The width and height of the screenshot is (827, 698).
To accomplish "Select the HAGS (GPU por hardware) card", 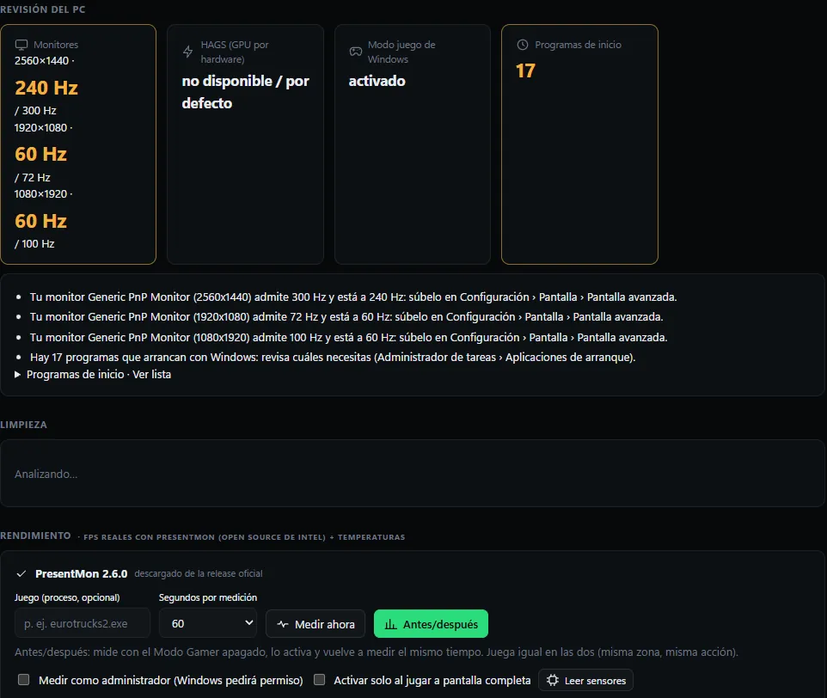I will coord(245,144).
